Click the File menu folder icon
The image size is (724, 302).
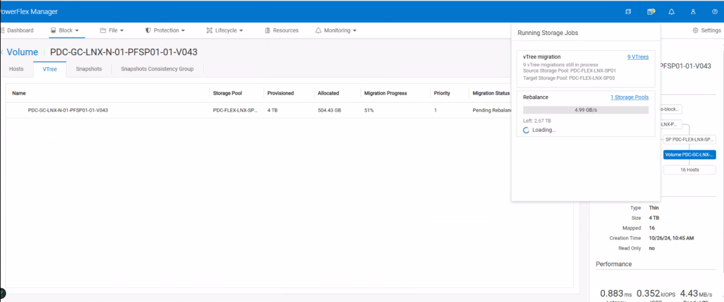pos(103,30)
